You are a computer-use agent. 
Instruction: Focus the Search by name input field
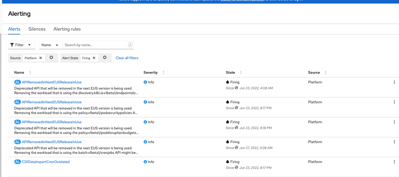96,45
